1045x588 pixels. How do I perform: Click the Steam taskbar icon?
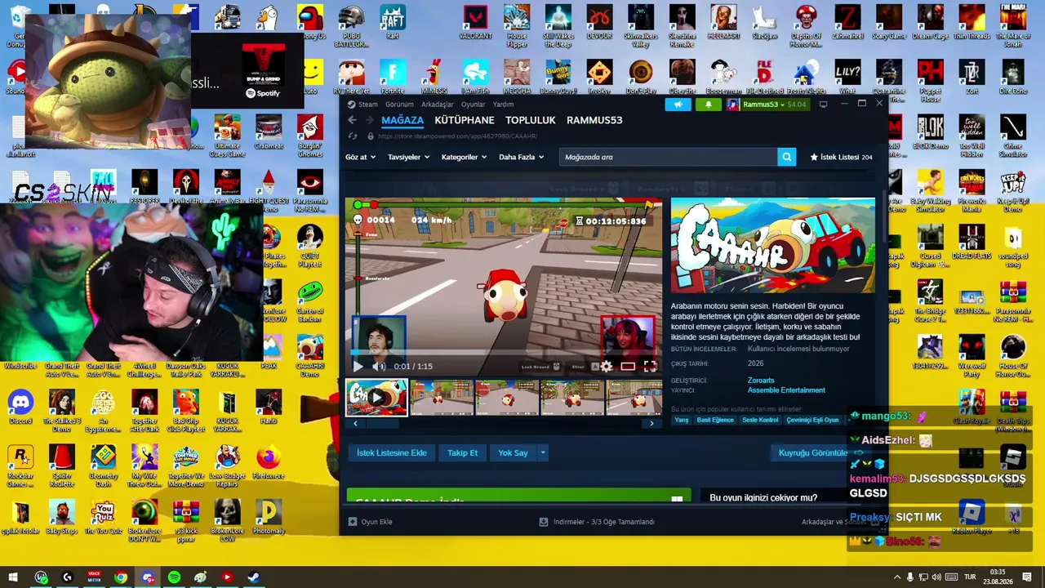point(254,577)
